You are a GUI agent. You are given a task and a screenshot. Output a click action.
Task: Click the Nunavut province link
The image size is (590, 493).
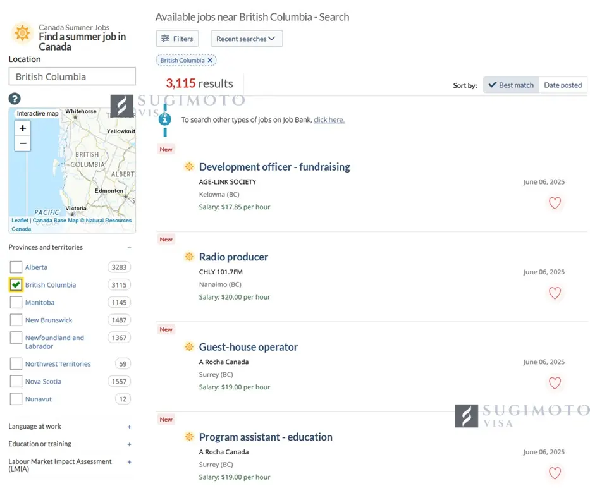pyautogui.click(x=39, y=399)
